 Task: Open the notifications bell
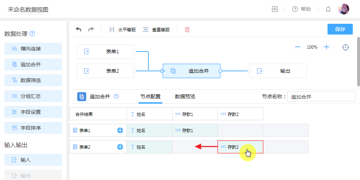coord(328,9)
